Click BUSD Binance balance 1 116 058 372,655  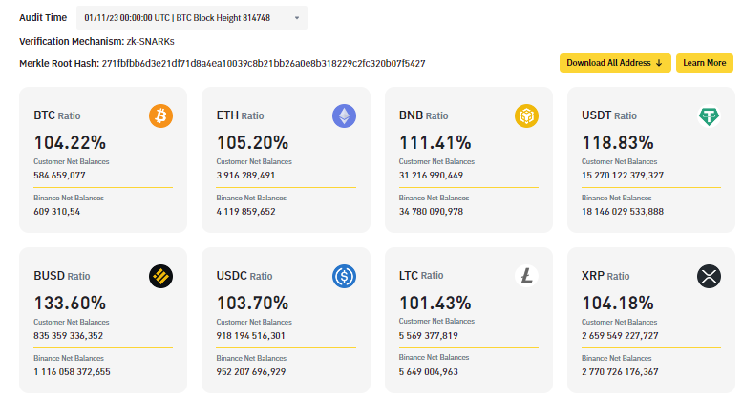coord(72,372)
